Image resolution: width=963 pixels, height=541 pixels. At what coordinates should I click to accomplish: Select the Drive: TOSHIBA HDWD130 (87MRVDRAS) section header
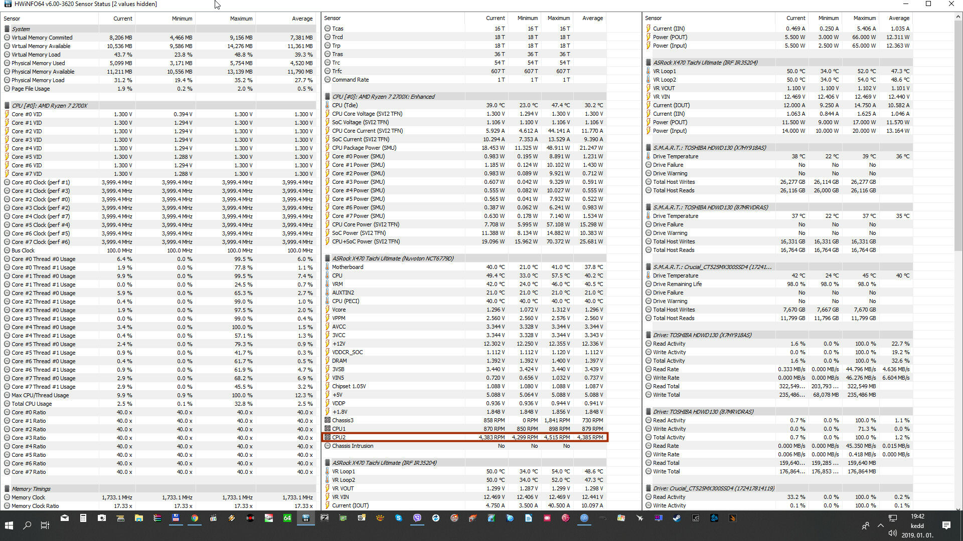coord(777,412)
